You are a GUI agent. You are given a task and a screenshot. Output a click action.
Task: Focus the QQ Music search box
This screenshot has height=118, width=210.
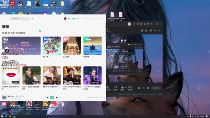click(19, 19)
